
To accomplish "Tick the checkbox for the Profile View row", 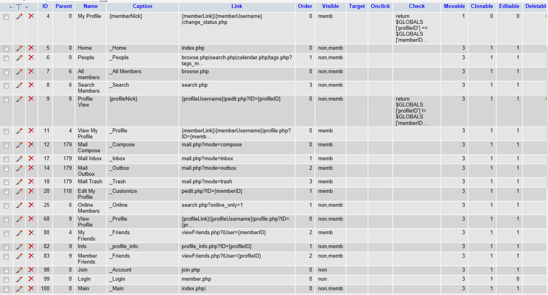I will point(6,99).
